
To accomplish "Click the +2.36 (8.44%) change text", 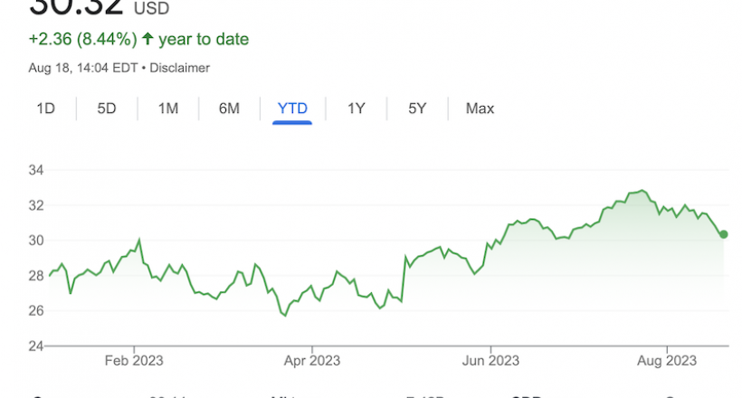I will [x=83, y=39].
